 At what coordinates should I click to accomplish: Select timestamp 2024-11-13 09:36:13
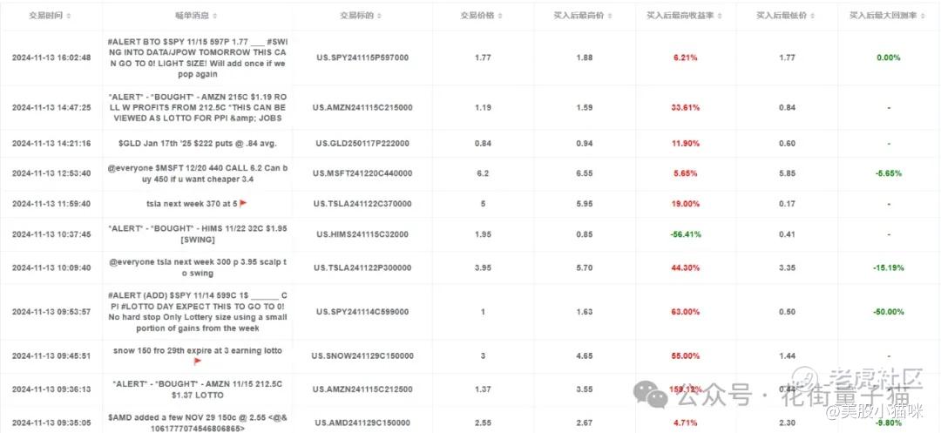[51, 389]
